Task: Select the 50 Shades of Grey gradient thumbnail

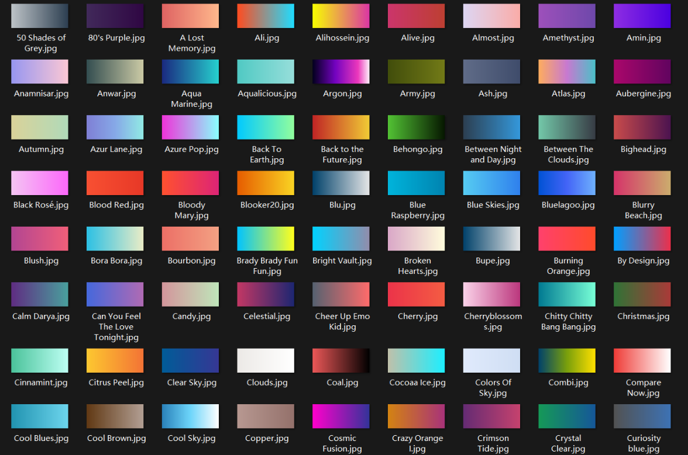Action: pyautogui.click(x=40, y=16)
